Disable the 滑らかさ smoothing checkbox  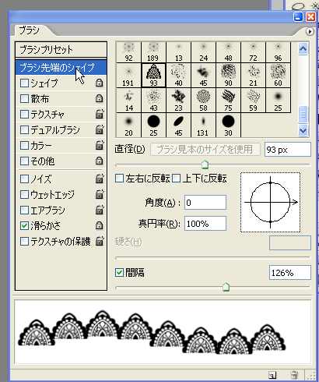[x=24, y=225]
